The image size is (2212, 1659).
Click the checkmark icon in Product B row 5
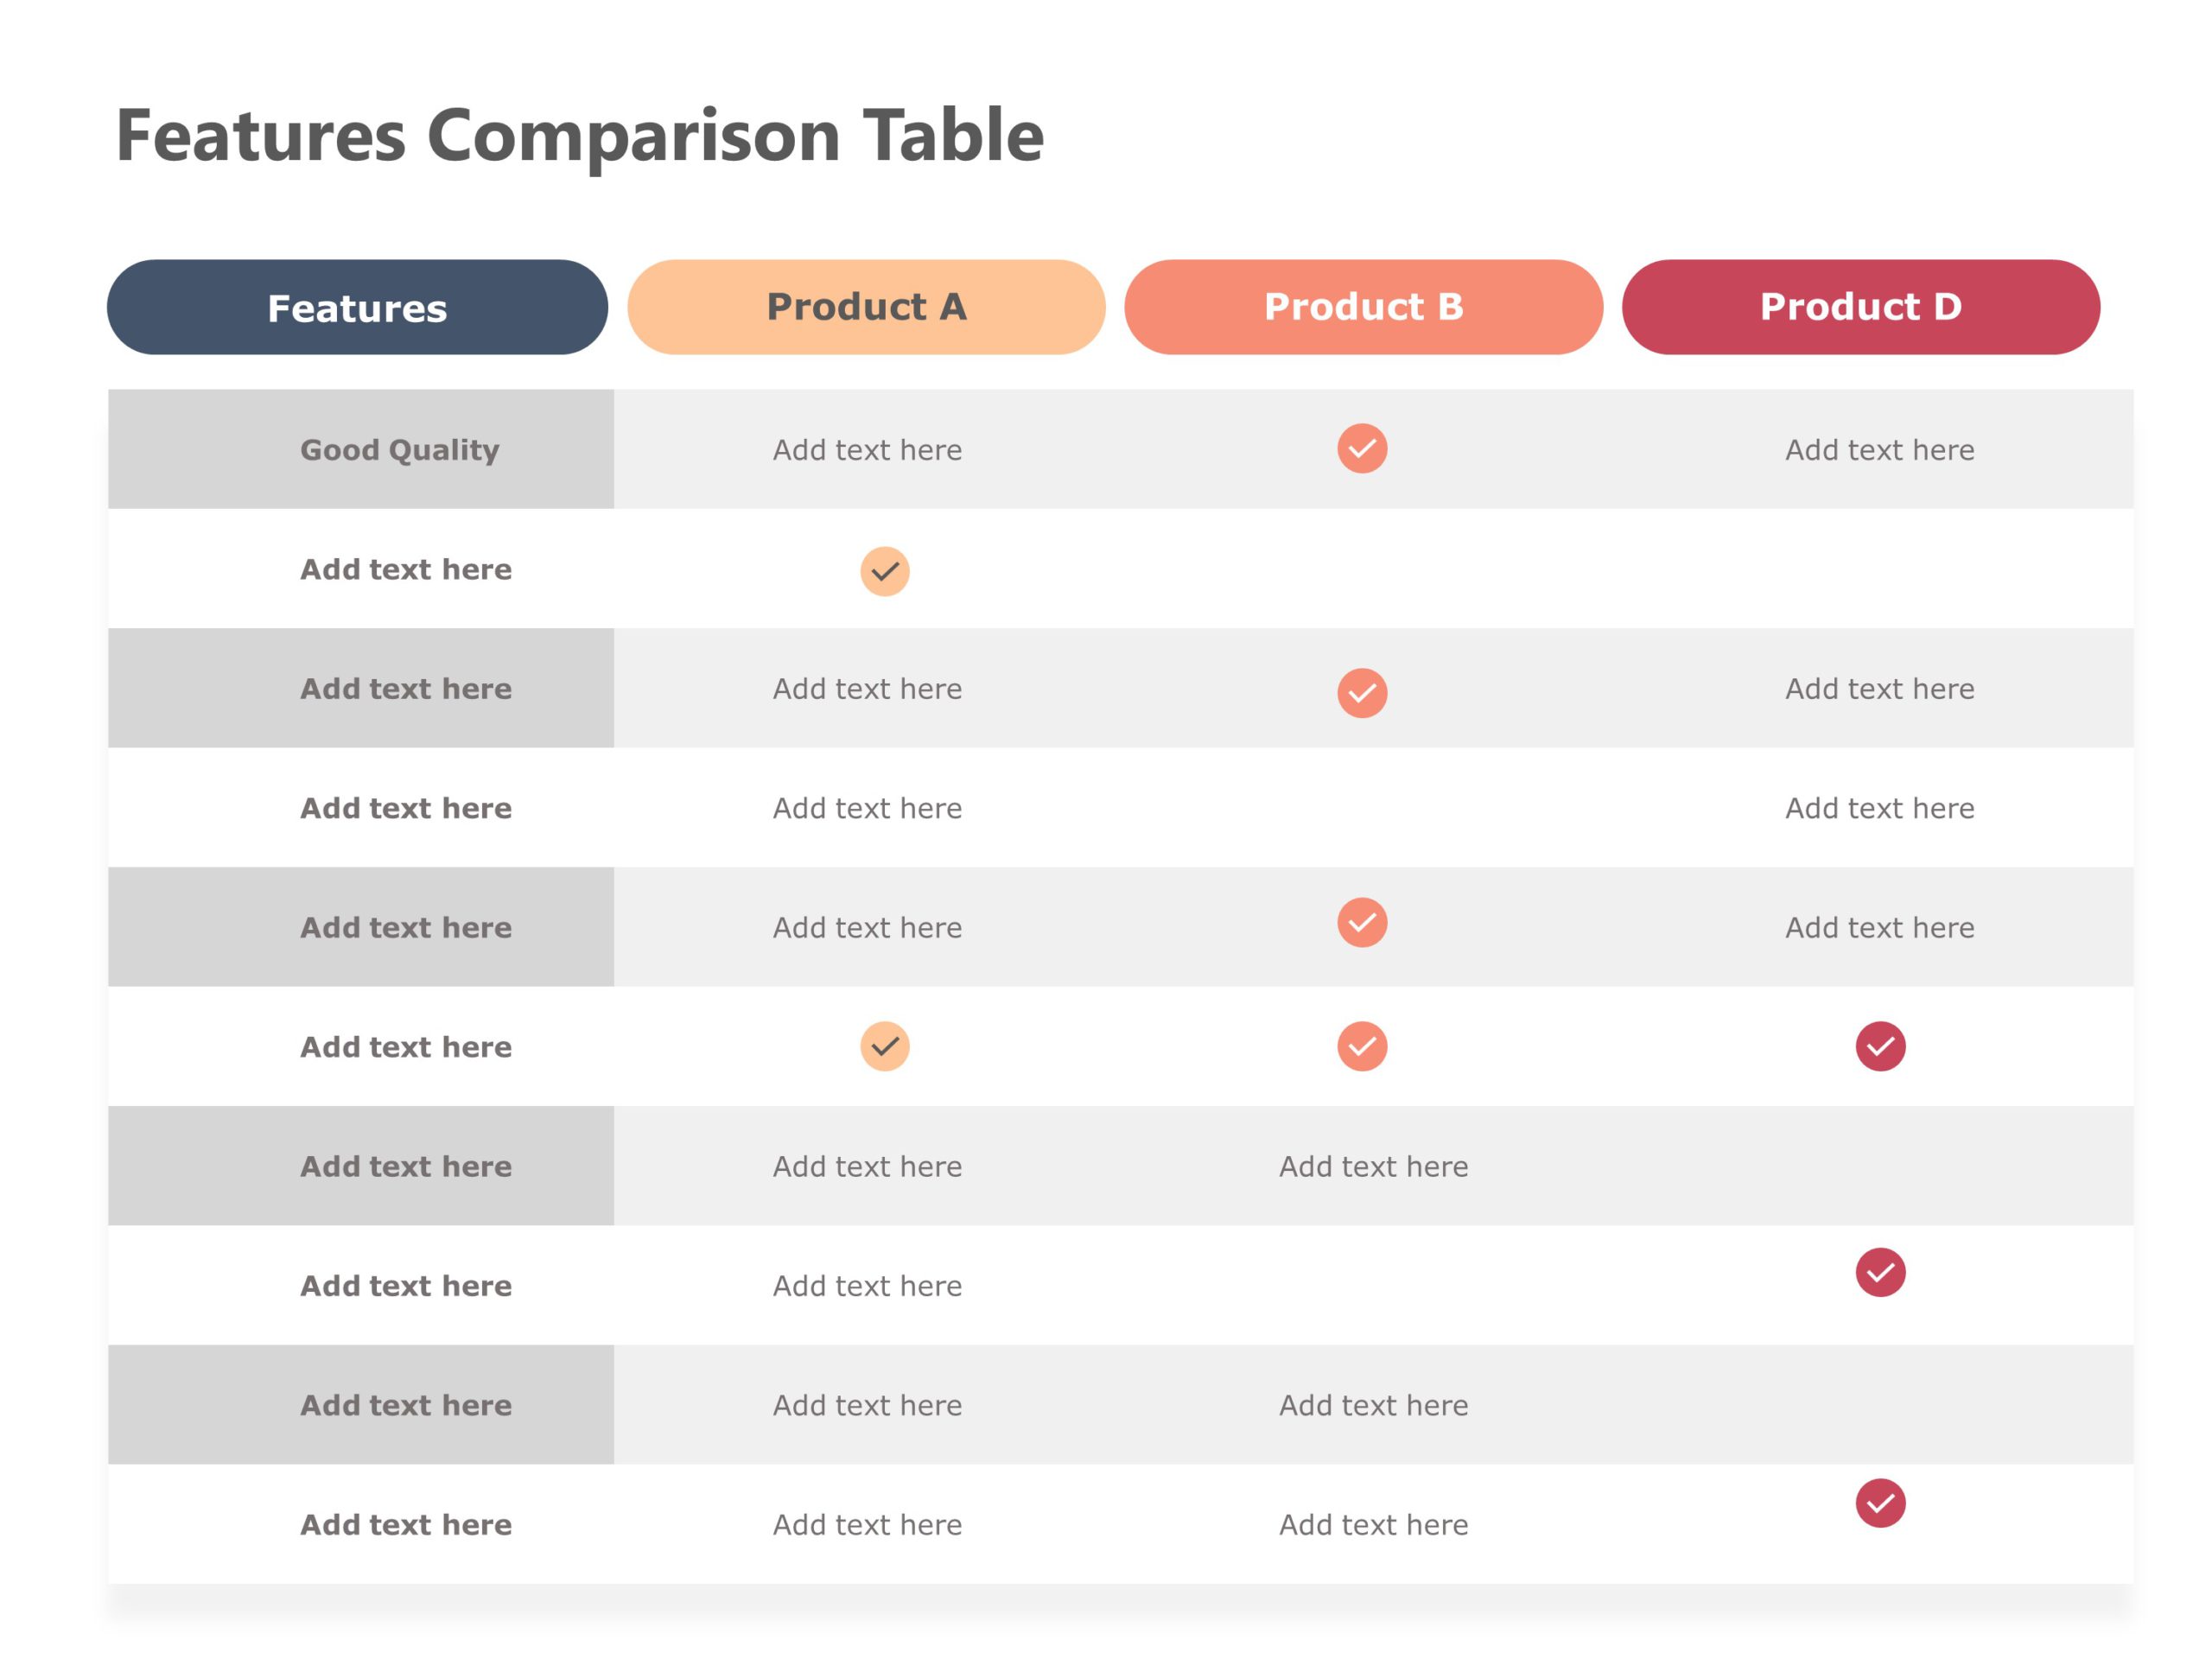pyautogui.click(x=1367, y=924)
